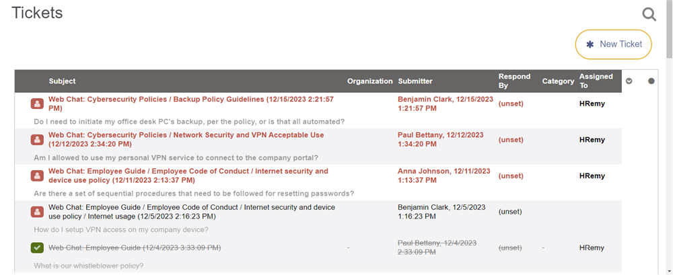
Task: Sort tickets by the Subject column
Action: click(x=62, y=81)
